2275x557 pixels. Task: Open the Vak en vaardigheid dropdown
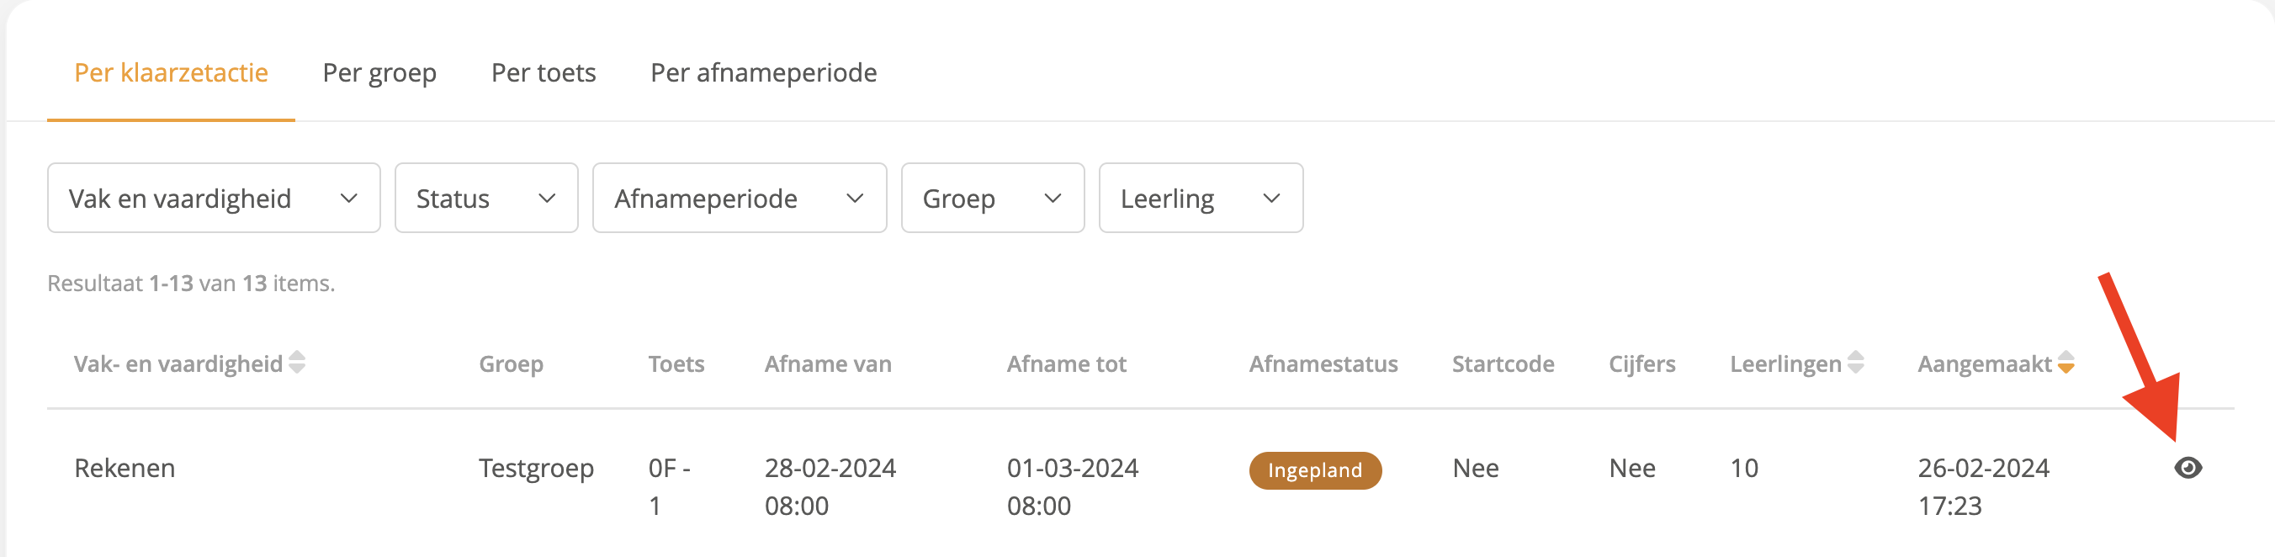214,198
